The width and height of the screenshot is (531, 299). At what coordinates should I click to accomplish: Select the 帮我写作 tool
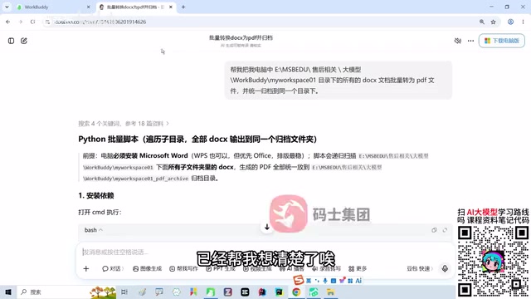184,268
